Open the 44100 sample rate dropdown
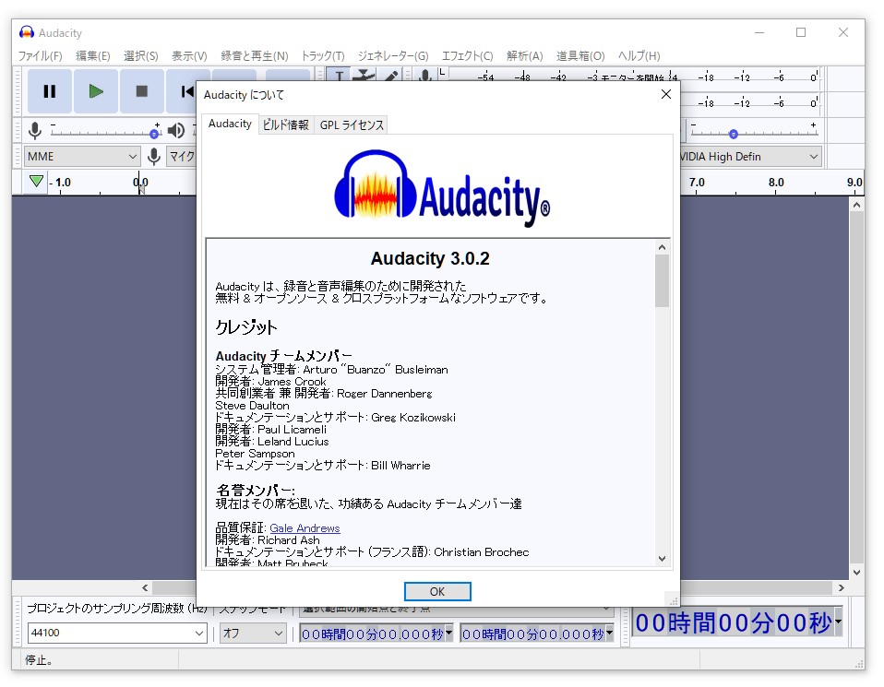 coord(116,634)
